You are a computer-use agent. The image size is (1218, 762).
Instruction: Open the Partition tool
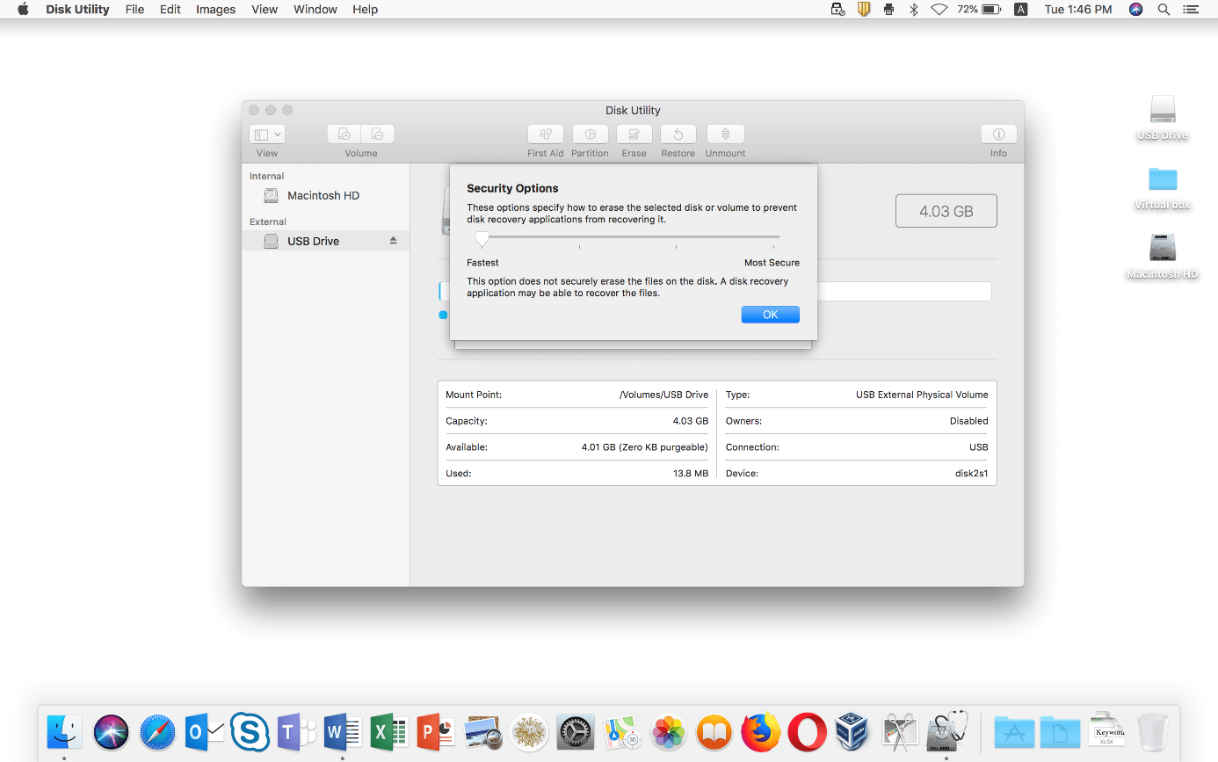click(x=590, y=134)
